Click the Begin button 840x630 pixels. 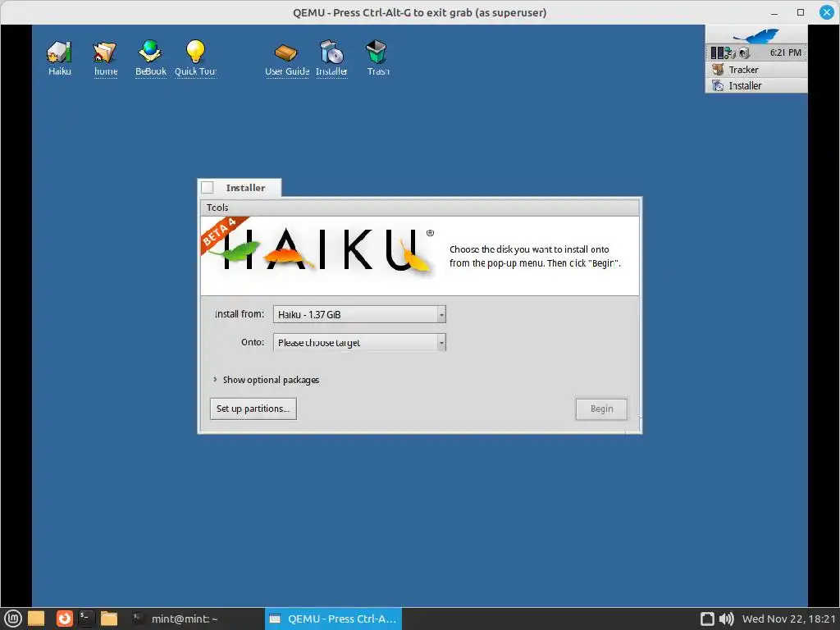pos(601,409)
